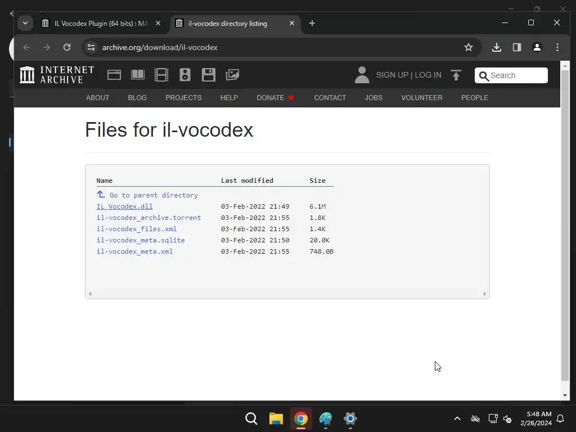Screen dimensions: 576x432
Task: Click LOG IN link
Action: (x=428, y=75)
